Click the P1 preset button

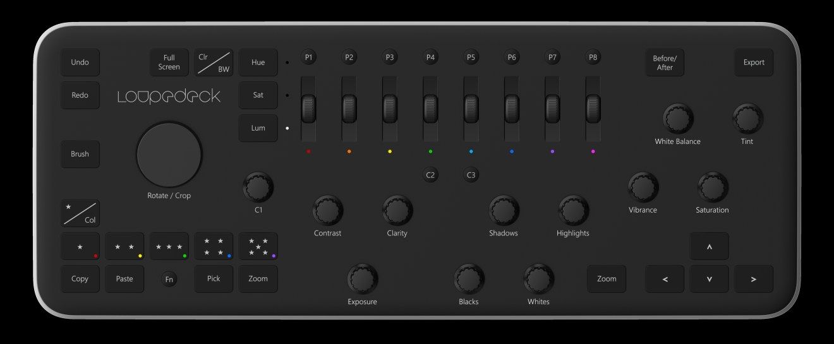pyautogui.click(x=308, y=57)
